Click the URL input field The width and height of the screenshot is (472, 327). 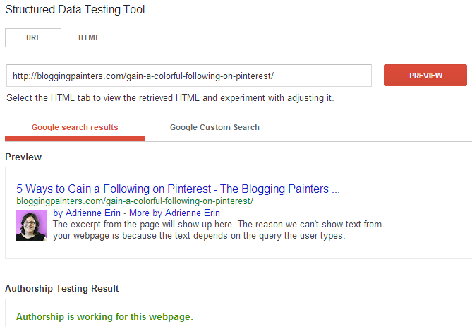(x=189, y=76)
